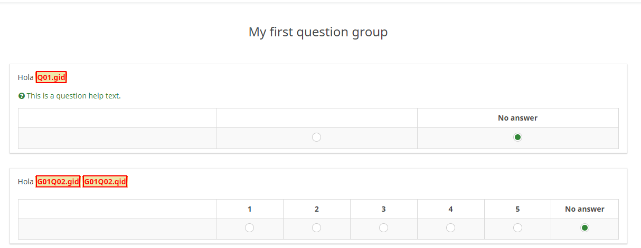Click column header 1 in rating table

click(x=249, y=209)
